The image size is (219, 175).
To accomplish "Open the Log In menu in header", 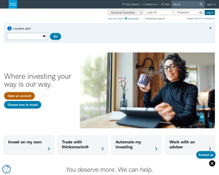I will point(211,4).
